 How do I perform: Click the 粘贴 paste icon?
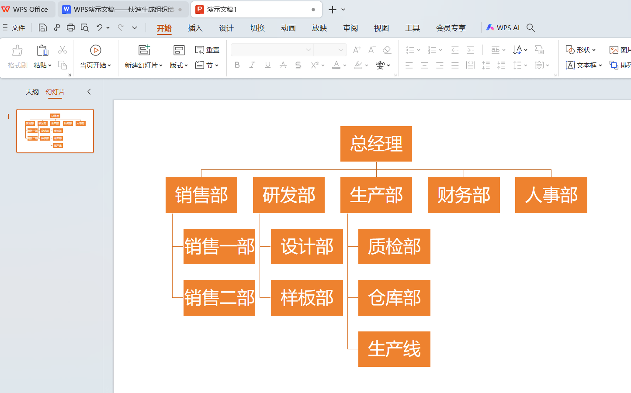[x=42, y=50]
